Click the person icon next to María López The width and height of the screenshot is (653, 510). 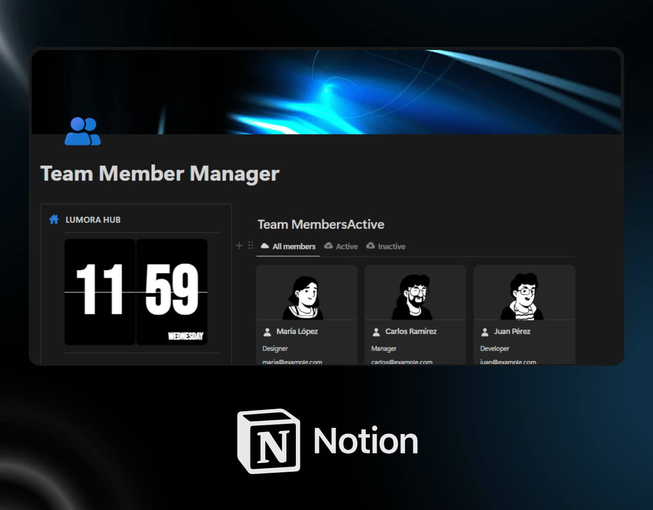point(267,332)
